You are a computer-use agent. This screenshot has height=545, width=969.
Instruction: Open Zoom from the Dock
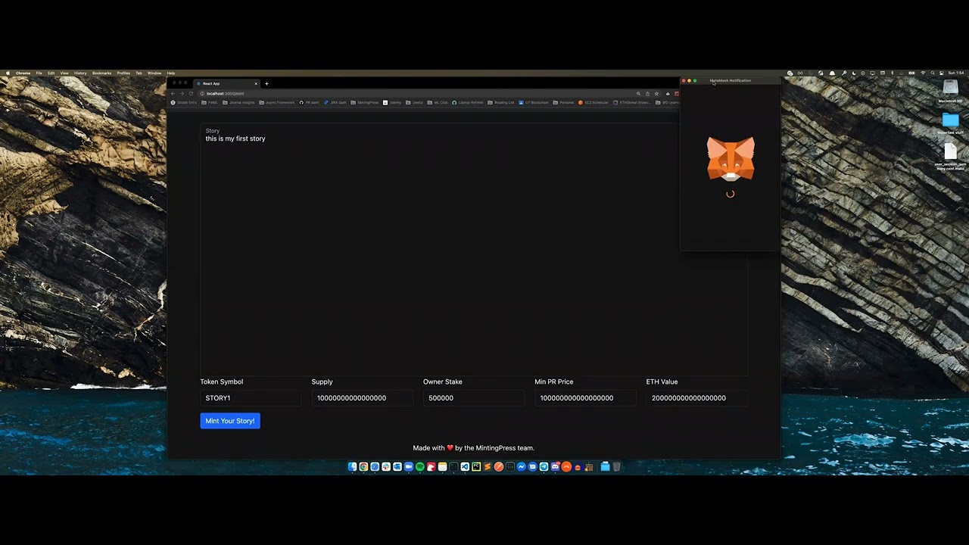coord(409,467)
